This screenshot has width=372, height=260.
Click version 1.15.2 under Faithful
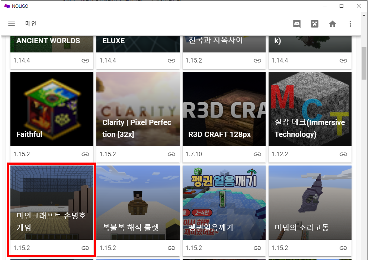coord(22,154)
